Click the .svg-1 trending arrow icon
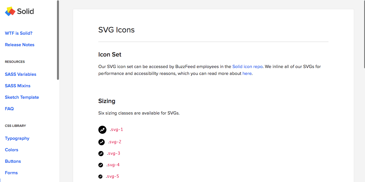The height and width of the screenshot is (182, 365). (102, 130)
